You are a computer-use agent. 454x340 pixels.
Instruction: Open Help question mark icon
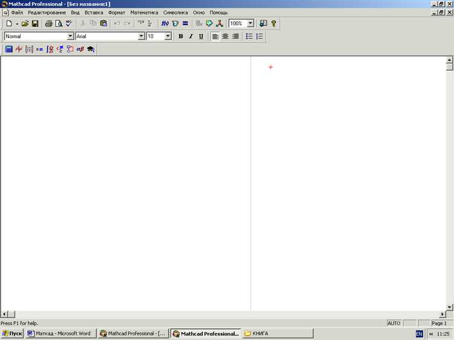click(274, 24)
